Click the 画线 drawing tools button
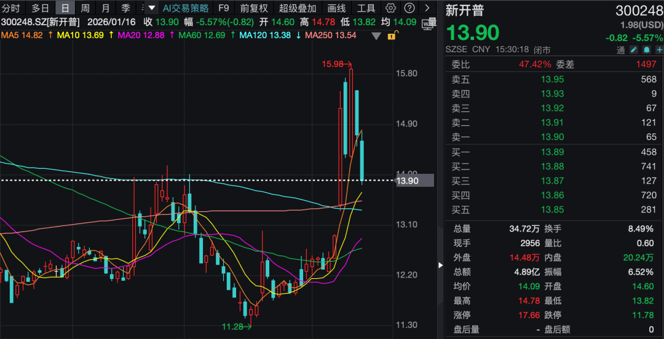Screen dimensions: 664x339 pos(336,8)
